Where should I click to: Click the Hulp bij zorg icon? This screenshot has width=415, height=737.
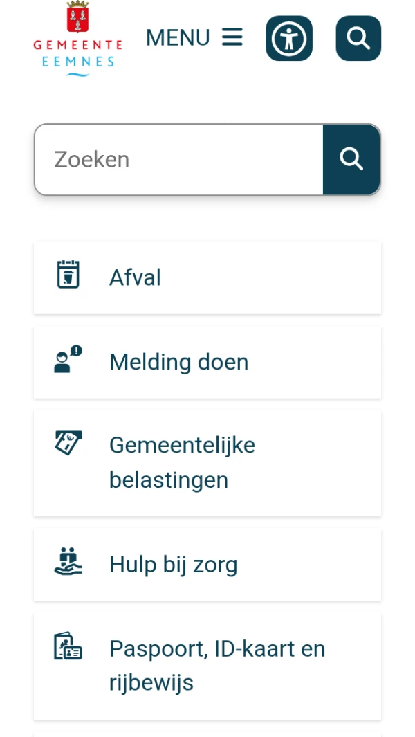(68, 561)
